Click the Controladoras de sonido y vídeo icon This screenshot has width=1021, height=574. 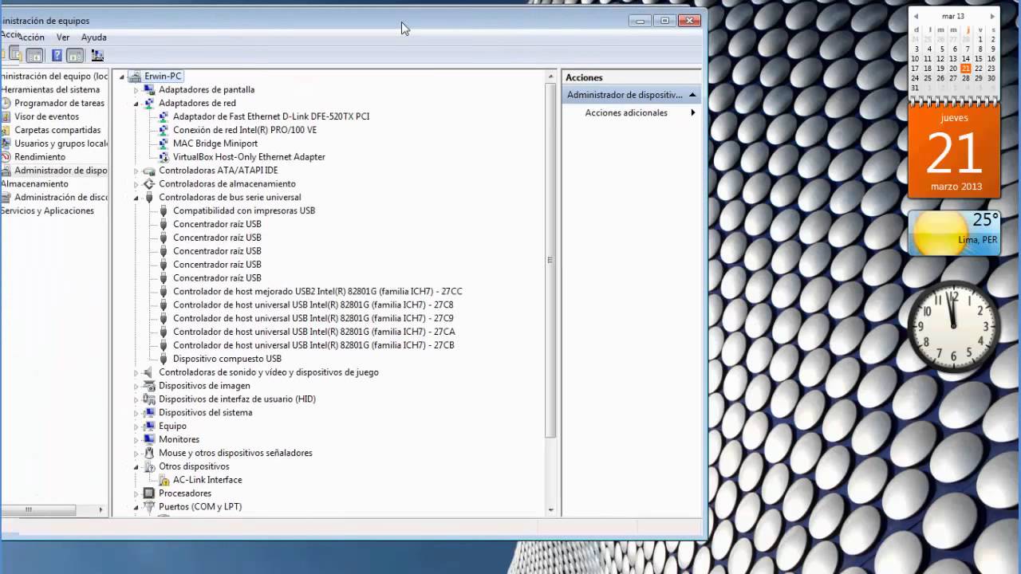149,372
